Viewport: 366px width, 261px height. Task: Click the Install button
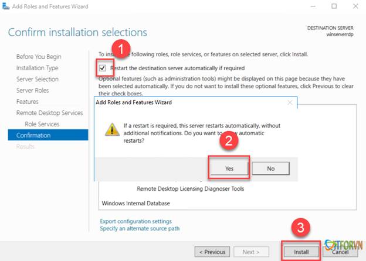(x=301, y=252)
